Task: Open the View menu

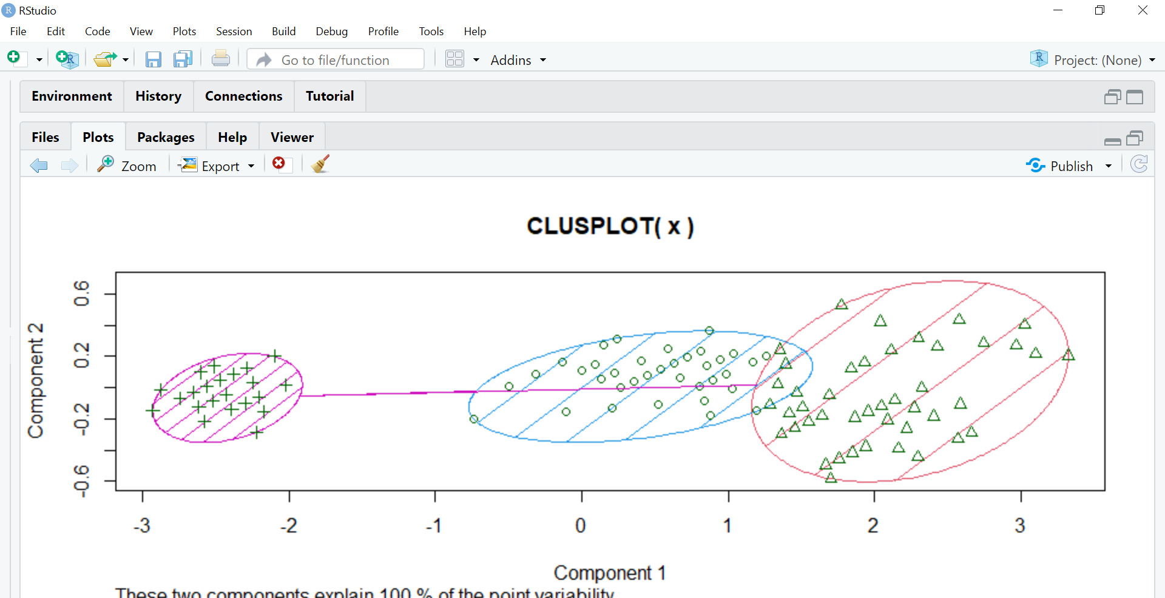Action: click(141, 31)
